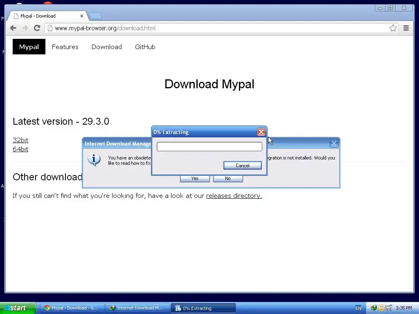This screenshot has height=314, width=419.
Task: Download the 32bit version link
Action: (x=20, y=140)
